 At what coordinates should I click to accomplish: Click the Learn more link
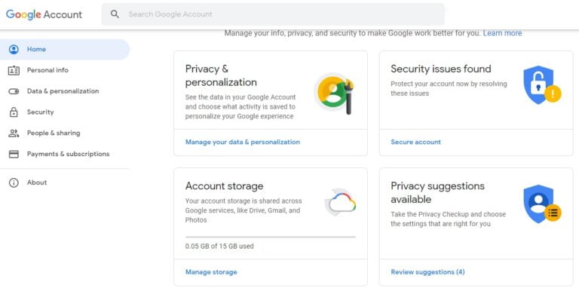(502, 33)
